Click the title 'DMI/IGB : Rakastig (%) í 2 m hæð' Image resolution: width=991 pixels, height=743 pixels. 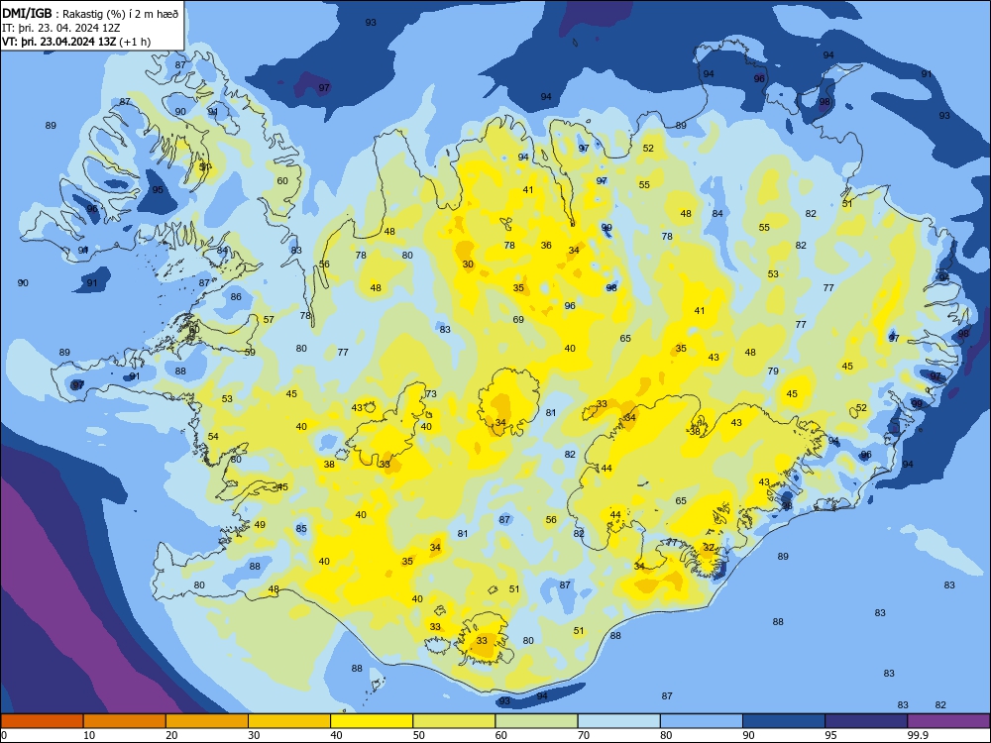(90, 13)
